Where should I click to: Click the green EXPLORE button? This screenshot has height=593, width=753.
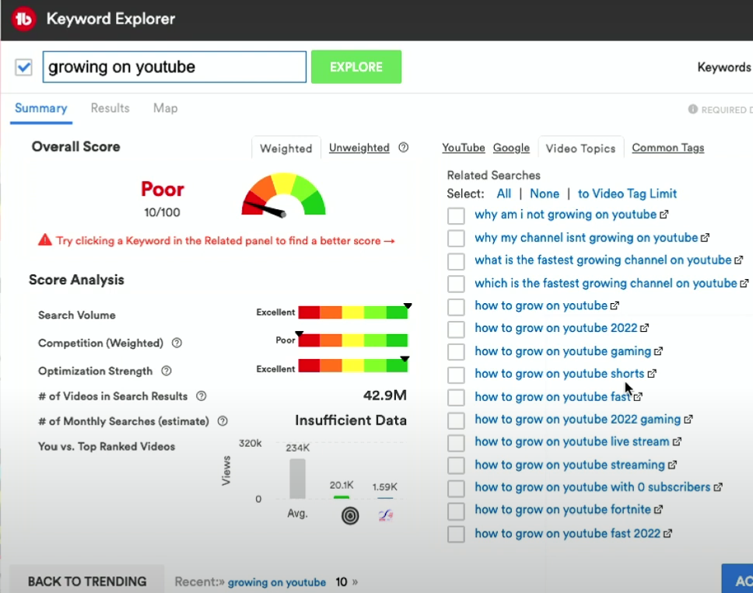[x=355, y=67]
